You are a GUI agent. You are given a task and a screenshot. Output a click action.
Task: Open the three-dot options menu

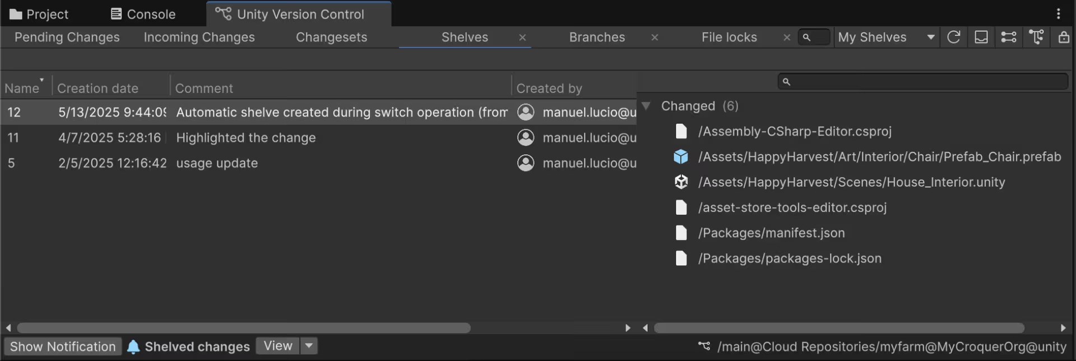click(1058, 13)
